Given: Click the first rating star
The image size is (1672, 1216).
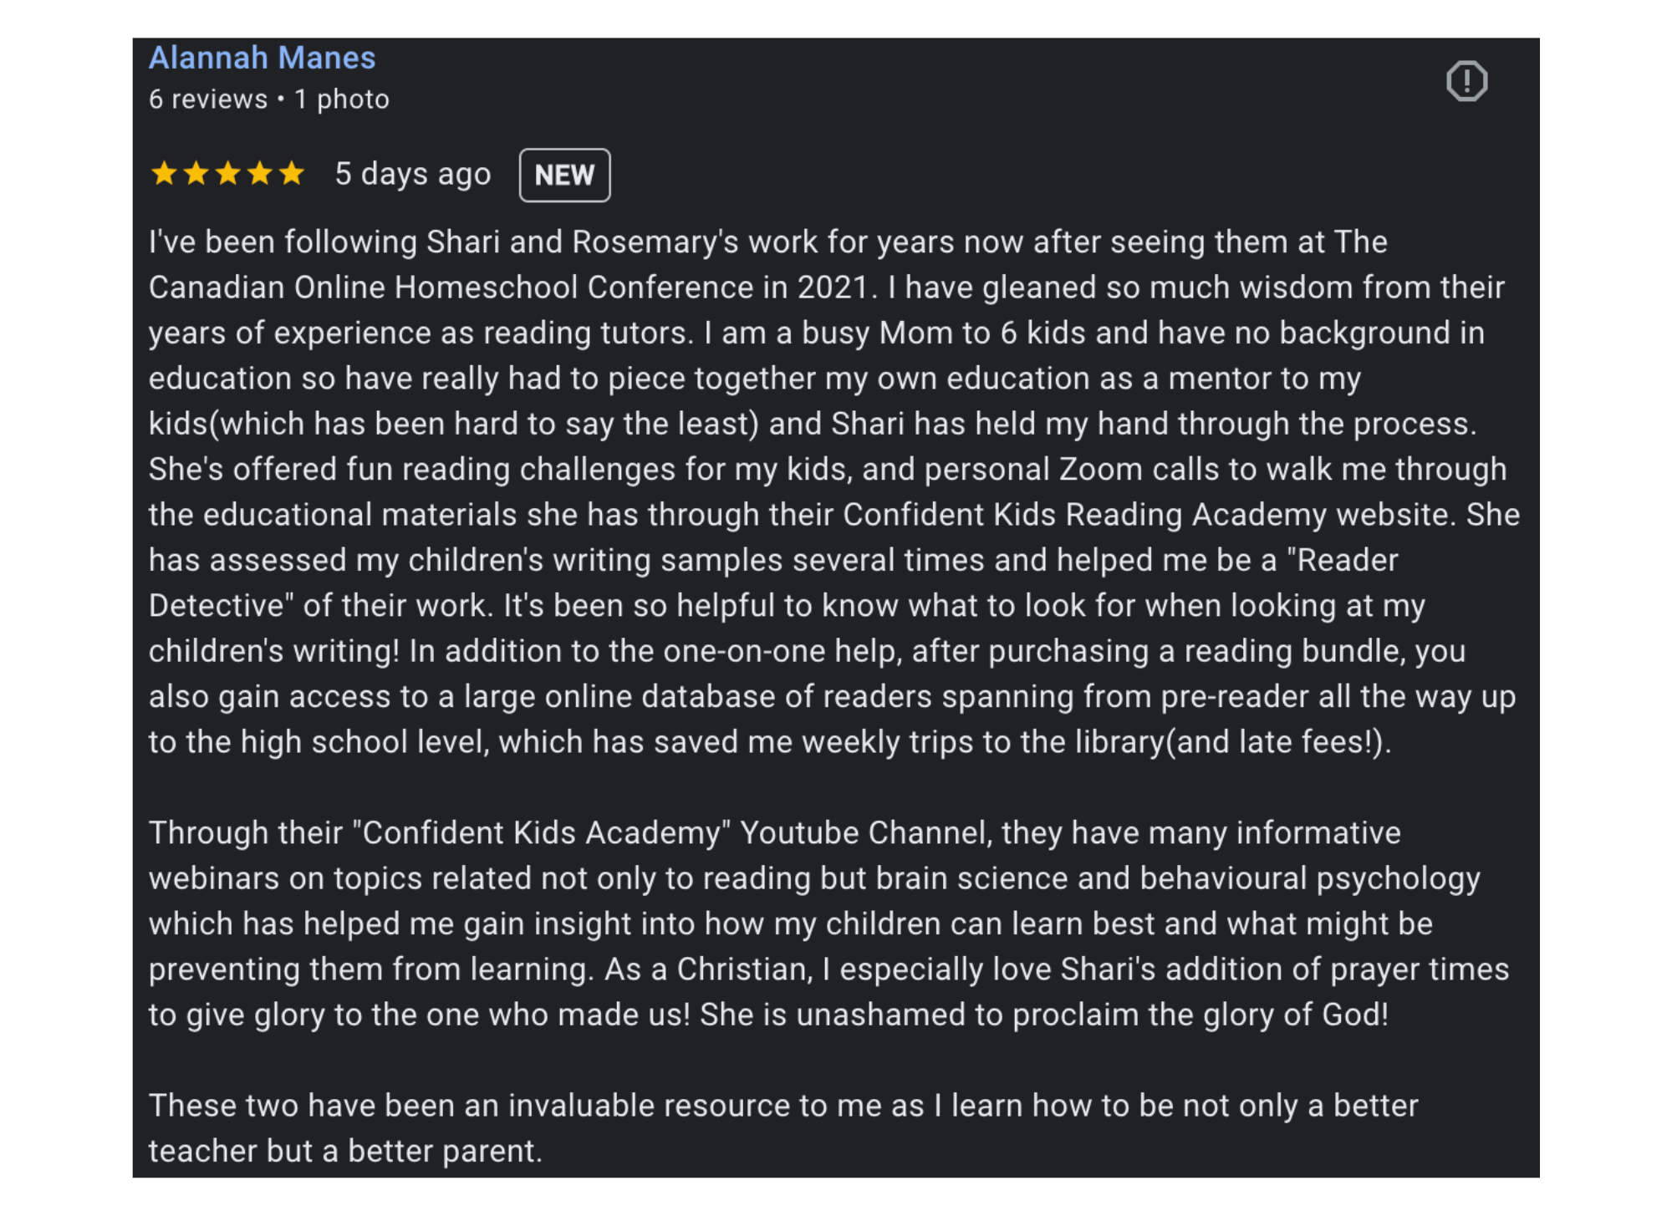Looking at the screenshot, I should pyautogui.click(x=164, y=174).
